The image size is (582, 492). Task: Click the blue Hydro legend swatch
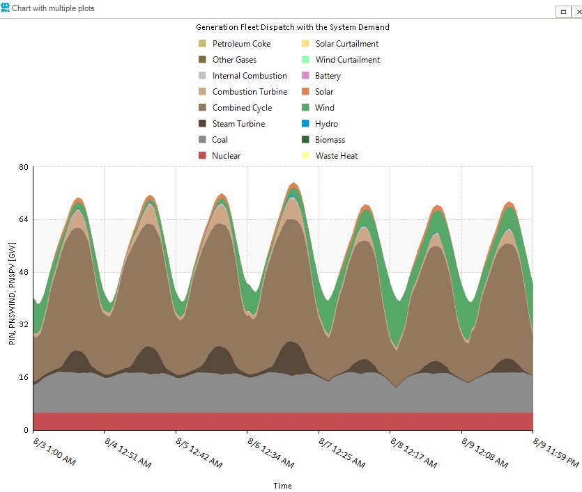pyautogui.click(x=305, y=124)
